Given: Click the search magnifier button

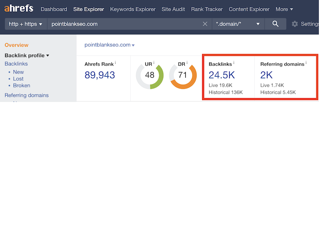Looking at the screenshot, I should pyautogui.click(x=275, y=24).
